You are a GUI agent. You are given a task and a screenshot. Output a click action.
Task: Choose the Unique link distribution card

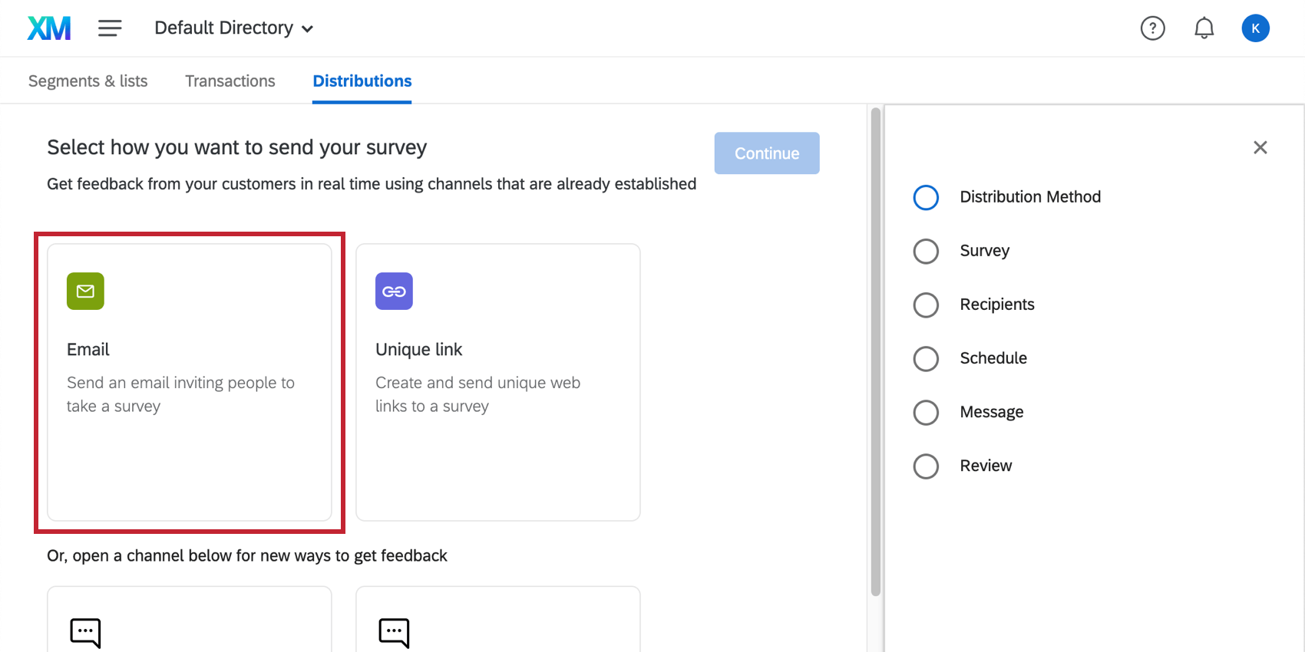pos(497,382)
